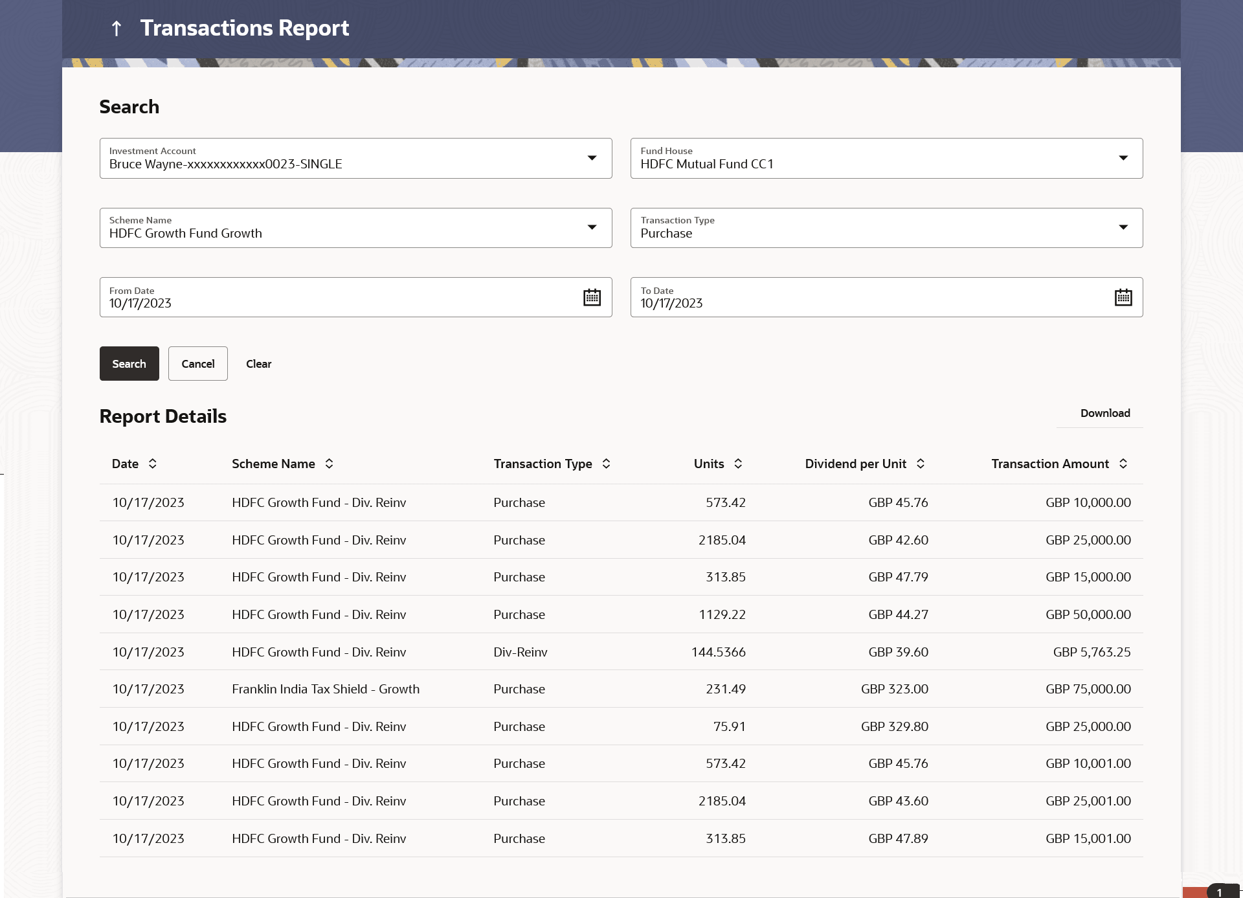Image resolution: width=1243 pixels, height=898 pixels.
Task: Expand the Scheme Name dropdown
Action: pyautogui.click(x=592, y=227)
